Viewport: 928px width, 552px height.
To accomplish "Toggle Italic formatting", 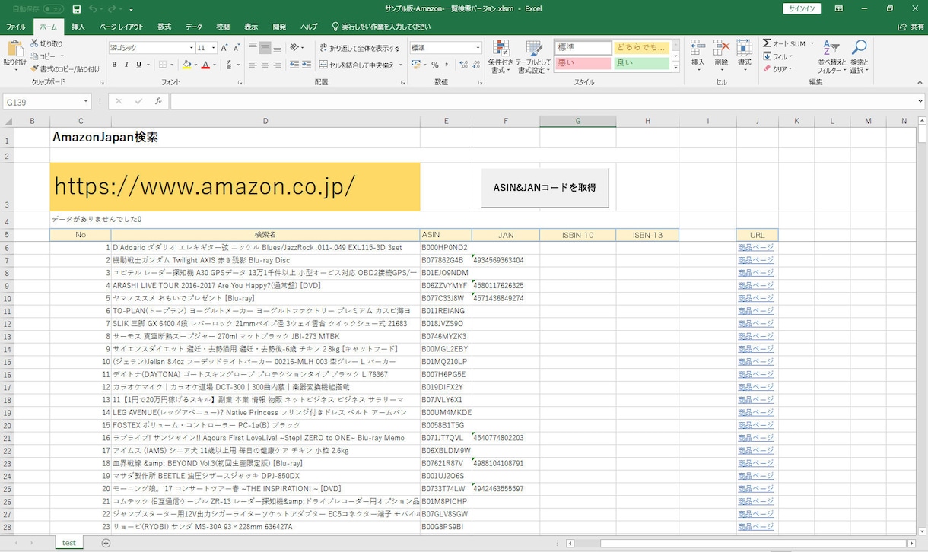I will click(x=126, y=65).
